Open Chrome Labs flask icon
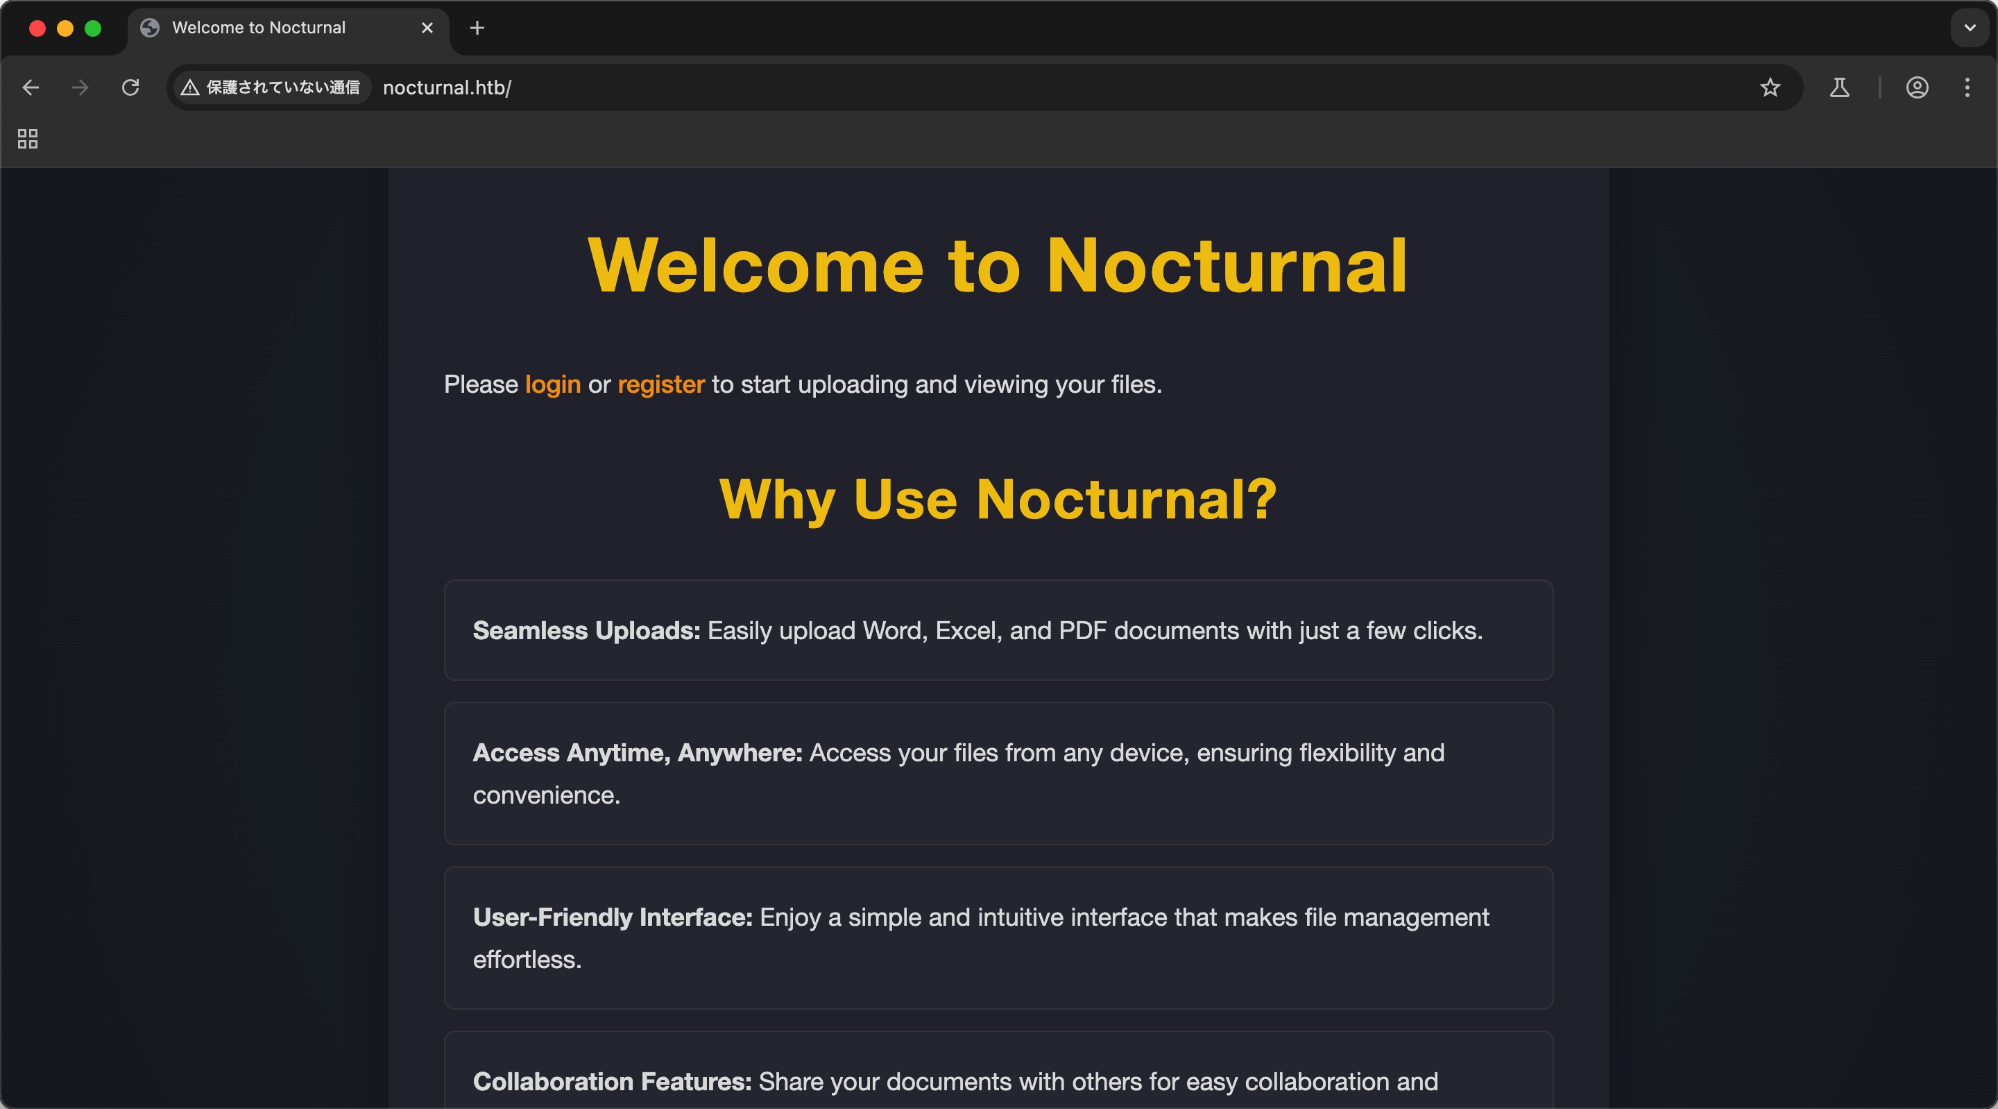 tap(1839, 87)
